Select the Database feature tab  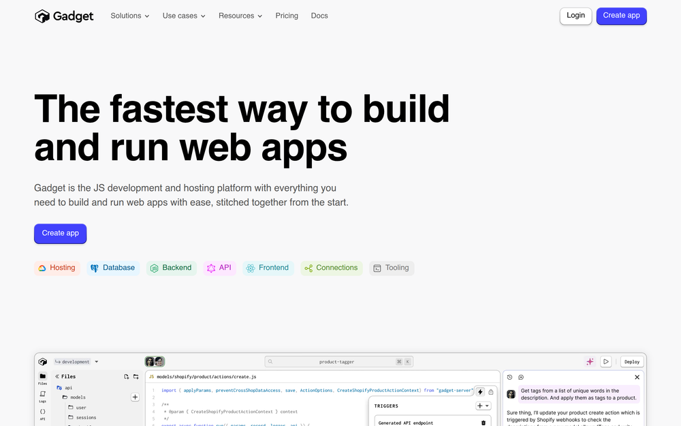coord(113,268)
